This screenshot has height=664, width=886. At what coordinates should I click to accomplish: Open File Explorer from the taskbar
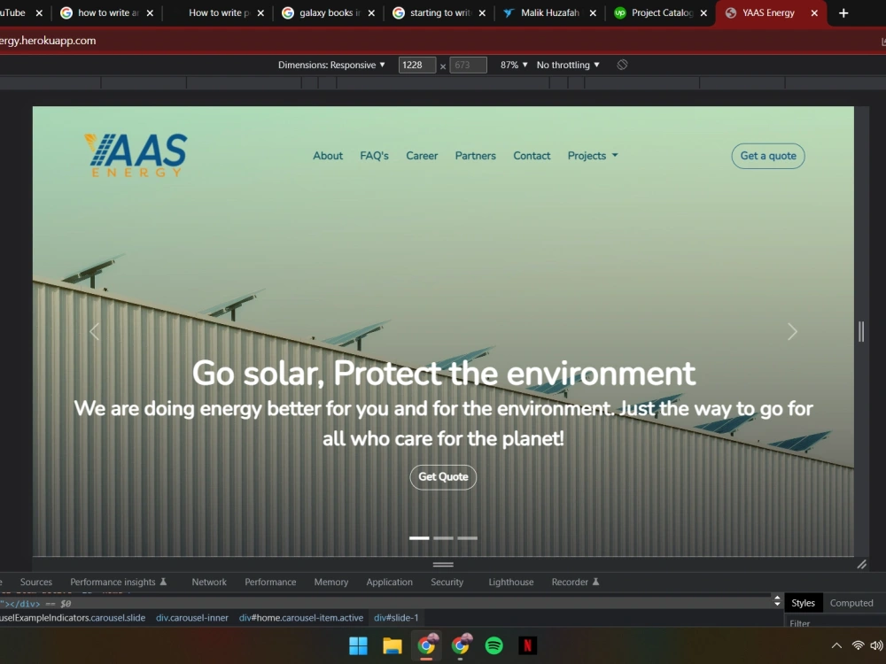(x=392, y=645)
